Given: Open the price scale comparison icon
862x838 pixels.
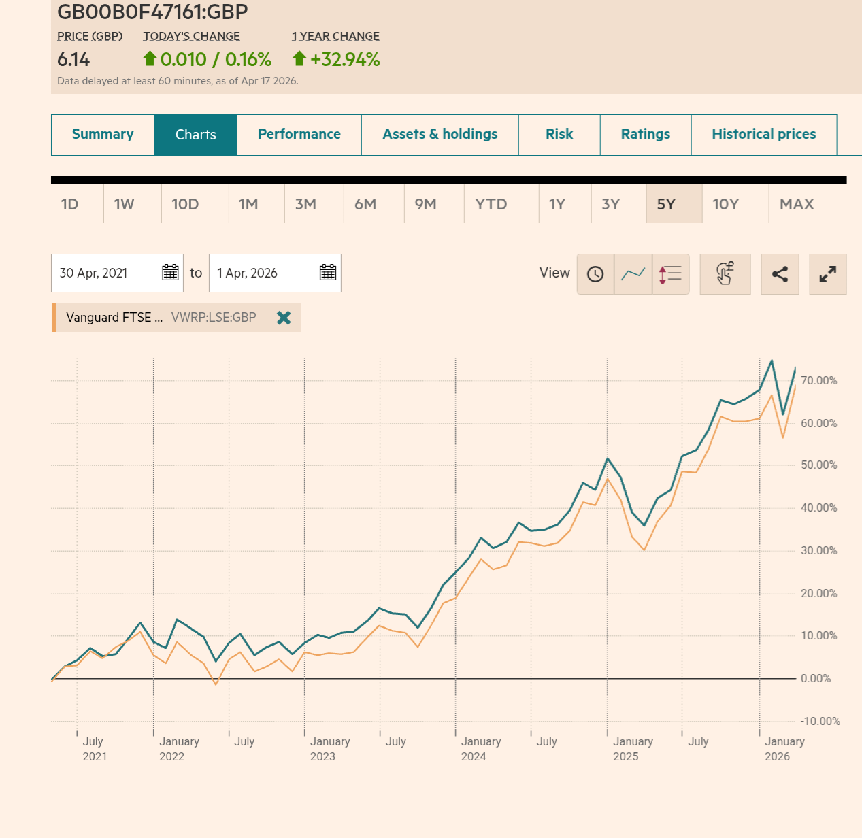Looking at the screenshot, I should pyautogui.click(x=670, y=274).
